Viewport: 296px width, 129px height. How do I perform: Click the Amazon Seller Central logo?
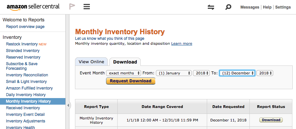click(x=33, y=7)
